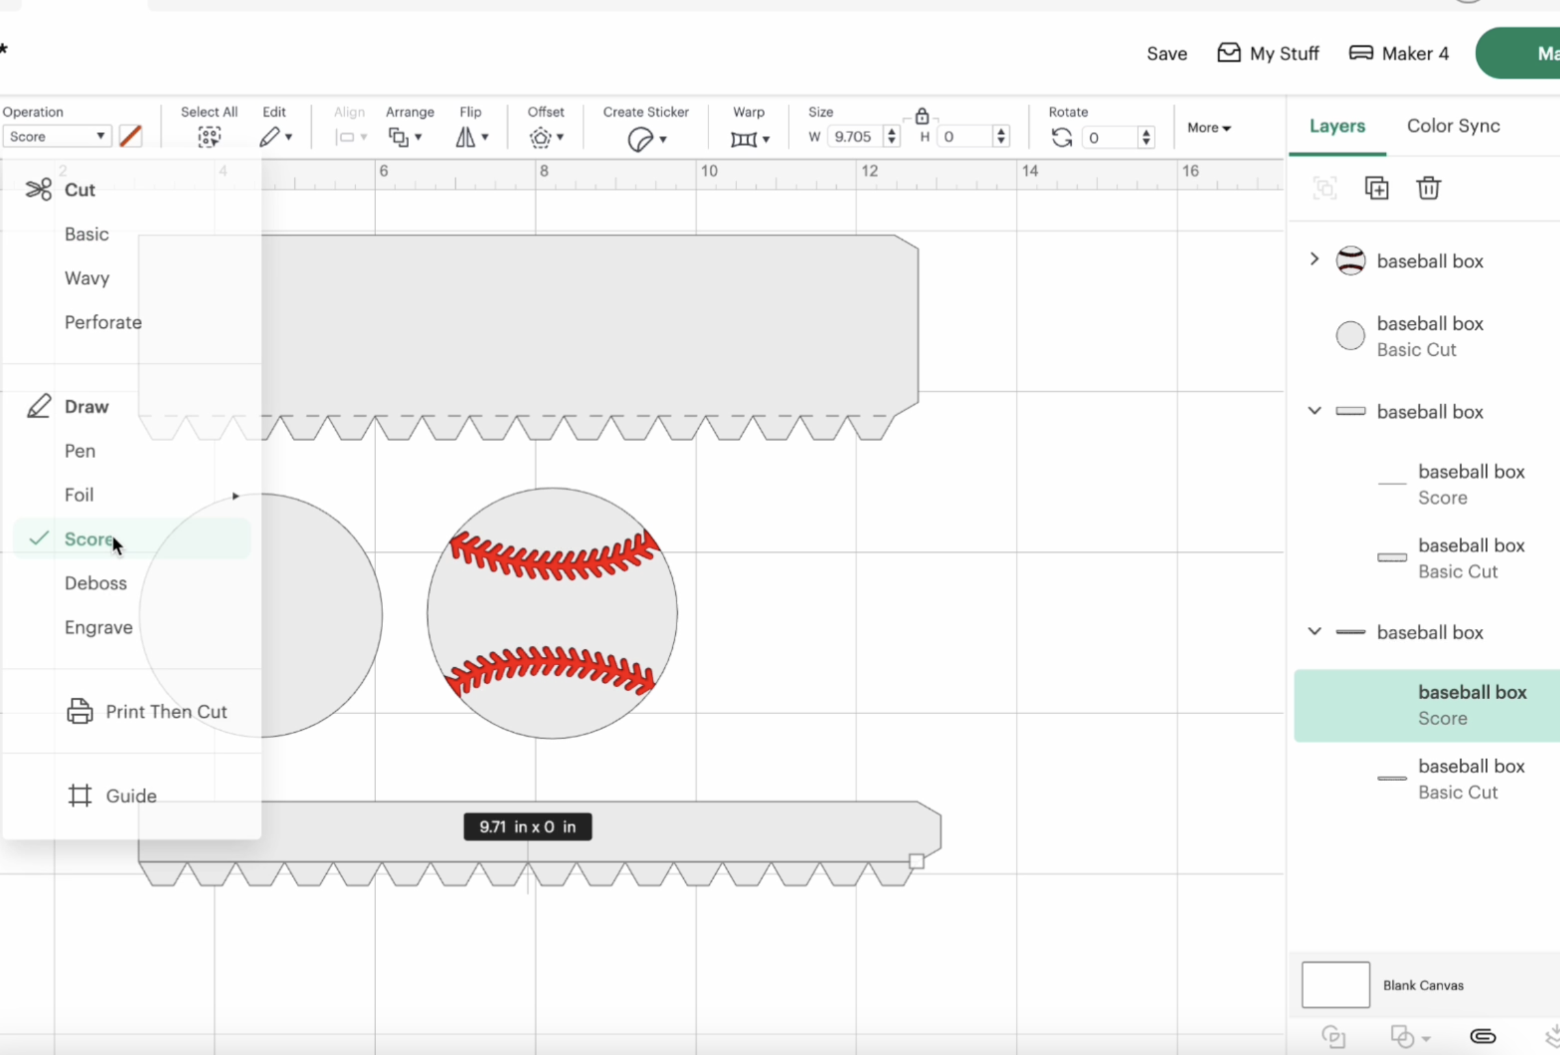Select the highlighted baseball box Score layer
Screen dimensions: 1560x1055
pyautogui.click(x=1423, y=705)
